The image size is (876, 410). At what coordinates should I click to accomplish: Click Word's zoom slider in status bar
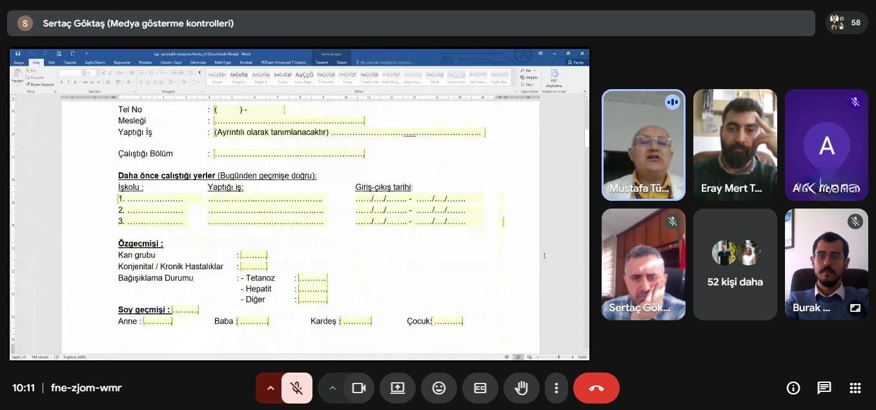(x=559, y=357)
